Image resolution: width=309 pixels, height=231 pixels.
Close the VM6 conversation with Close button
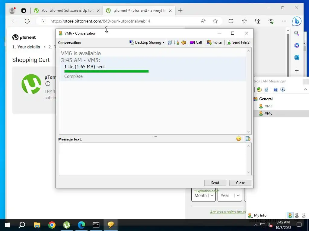(x=240, y=183)
